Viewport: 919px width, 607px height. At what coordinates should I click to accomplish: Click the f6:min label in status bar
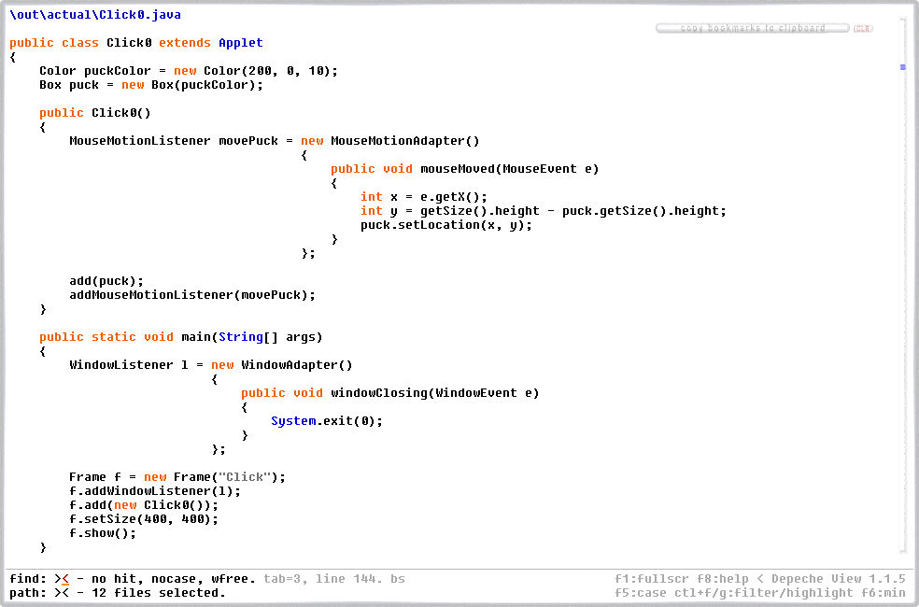coord(884,593)
